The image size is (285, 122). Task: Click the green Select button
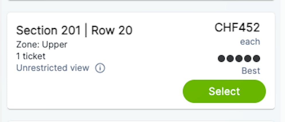click(224, 91)
